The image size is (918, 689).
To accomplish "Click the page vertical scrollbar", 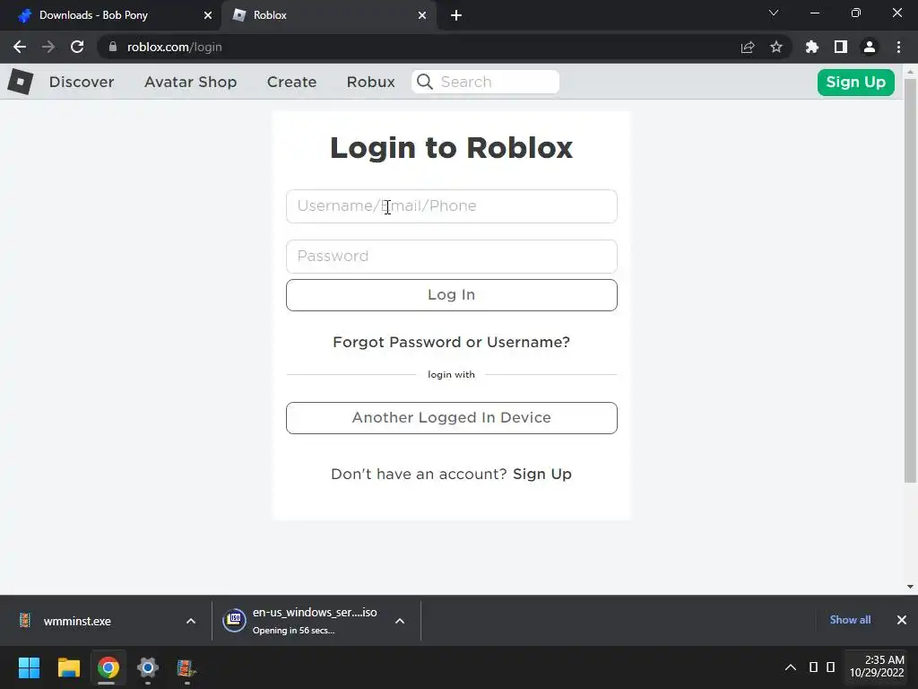I will tap(911, 281).
